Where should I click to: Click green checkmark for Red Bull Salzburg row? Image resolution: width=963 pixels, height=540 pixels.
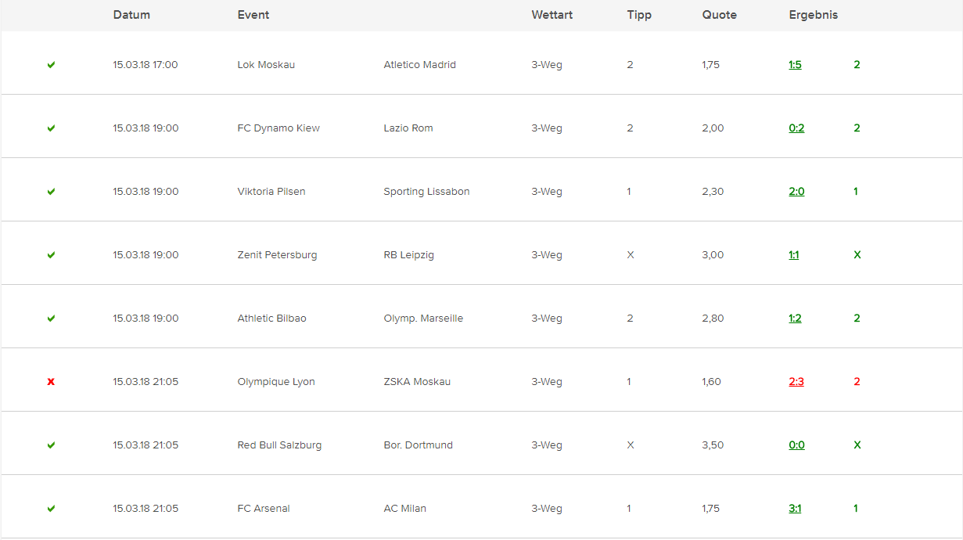coord(51,445)
